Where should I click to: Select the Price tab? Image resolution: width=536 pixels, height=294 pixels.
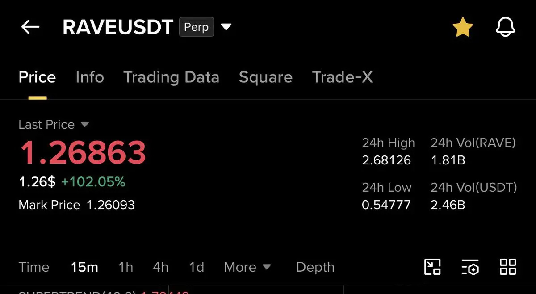(x=37, y=77)
